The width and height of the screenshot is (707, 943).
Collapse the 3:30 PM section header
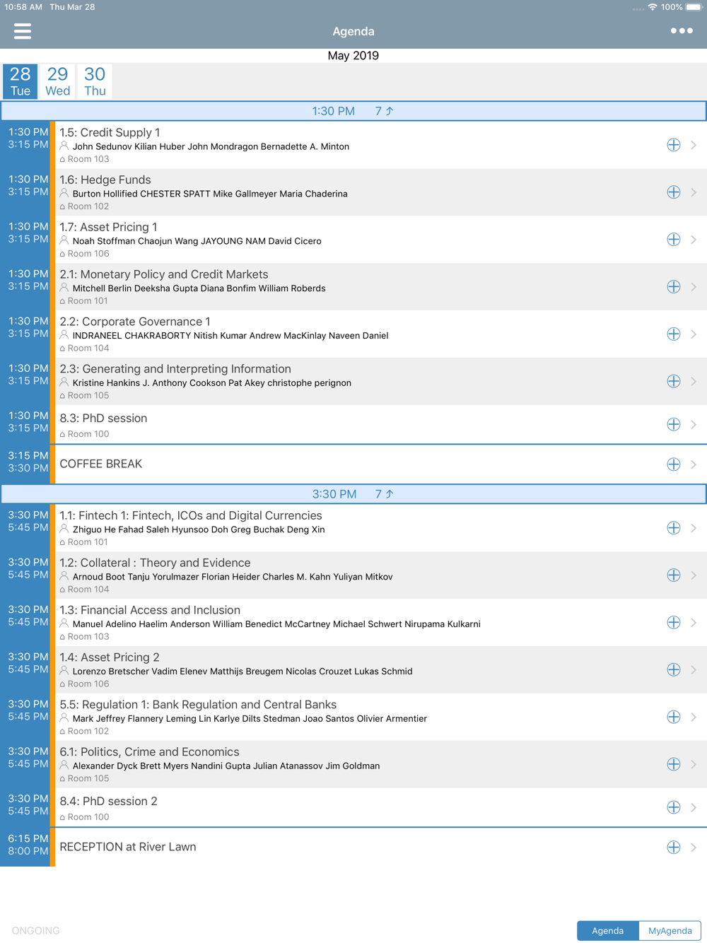(353, 494)
